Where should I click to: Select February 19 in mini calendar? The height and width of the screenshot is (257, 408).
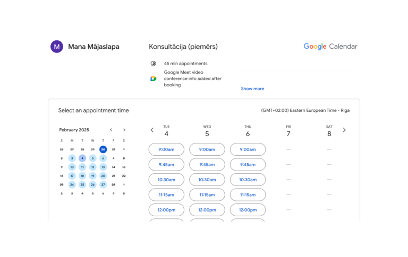click(x=92, y=176)
